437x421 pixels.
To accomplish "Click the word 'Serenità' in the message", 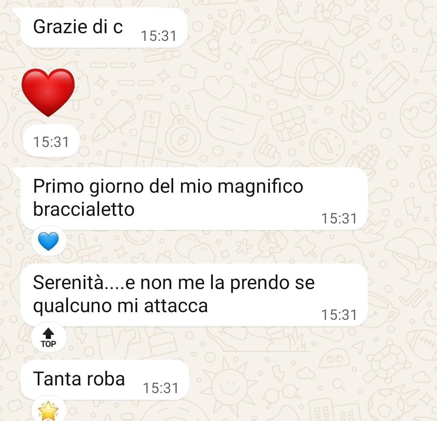I will tap(68, 283).
